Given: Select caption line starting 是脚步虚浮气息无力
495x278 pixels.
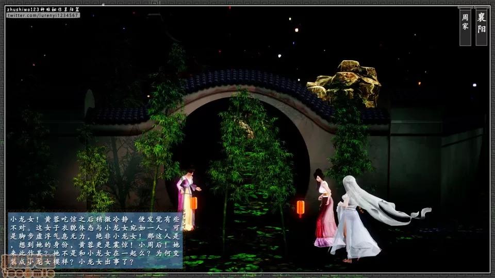Looking at the screenshot, I should [x=95, y=236].
